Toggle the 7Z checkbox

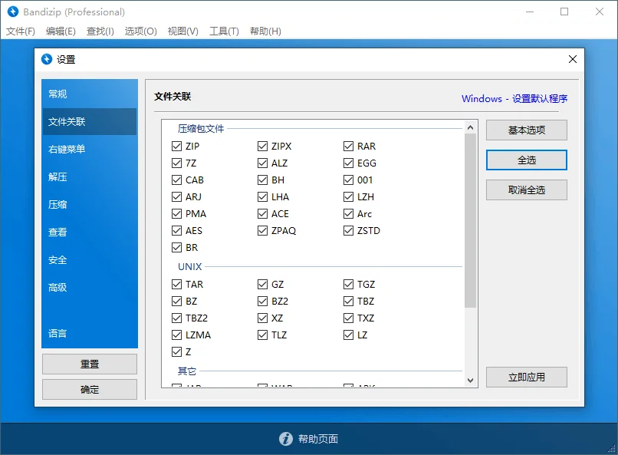pyautogui.click(x=176, y=163)
